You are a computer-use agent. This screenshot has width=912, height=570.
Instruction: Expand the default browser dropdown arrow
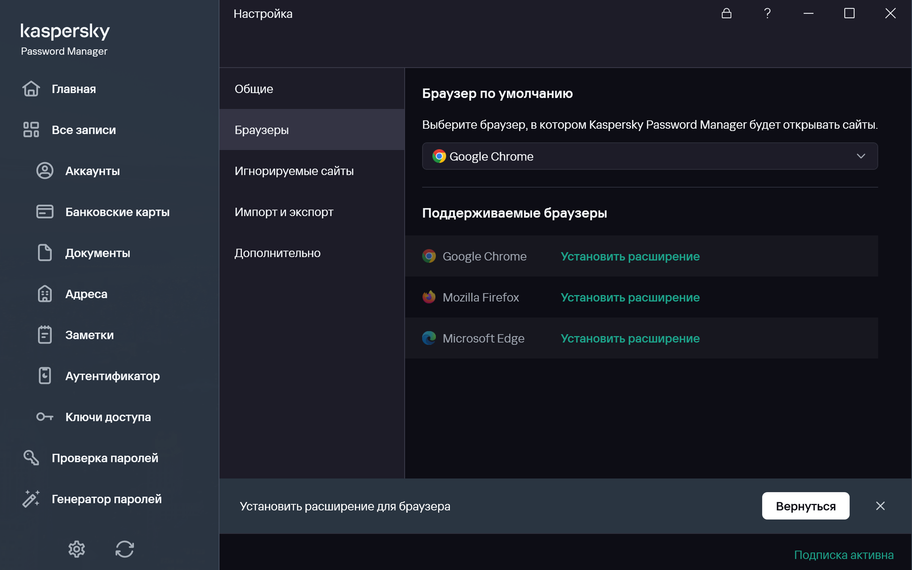tap(861, 156)
